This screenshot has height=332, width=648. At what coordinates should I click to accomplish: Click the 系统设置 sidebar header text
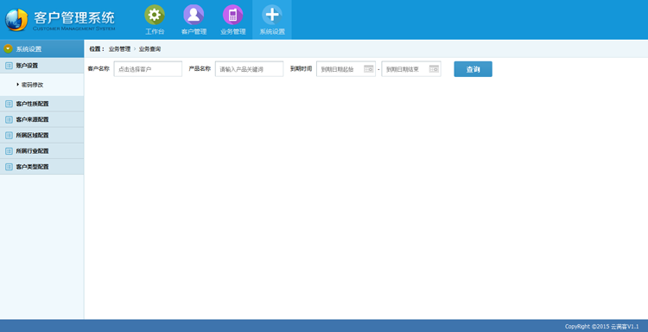coord(29,48)
